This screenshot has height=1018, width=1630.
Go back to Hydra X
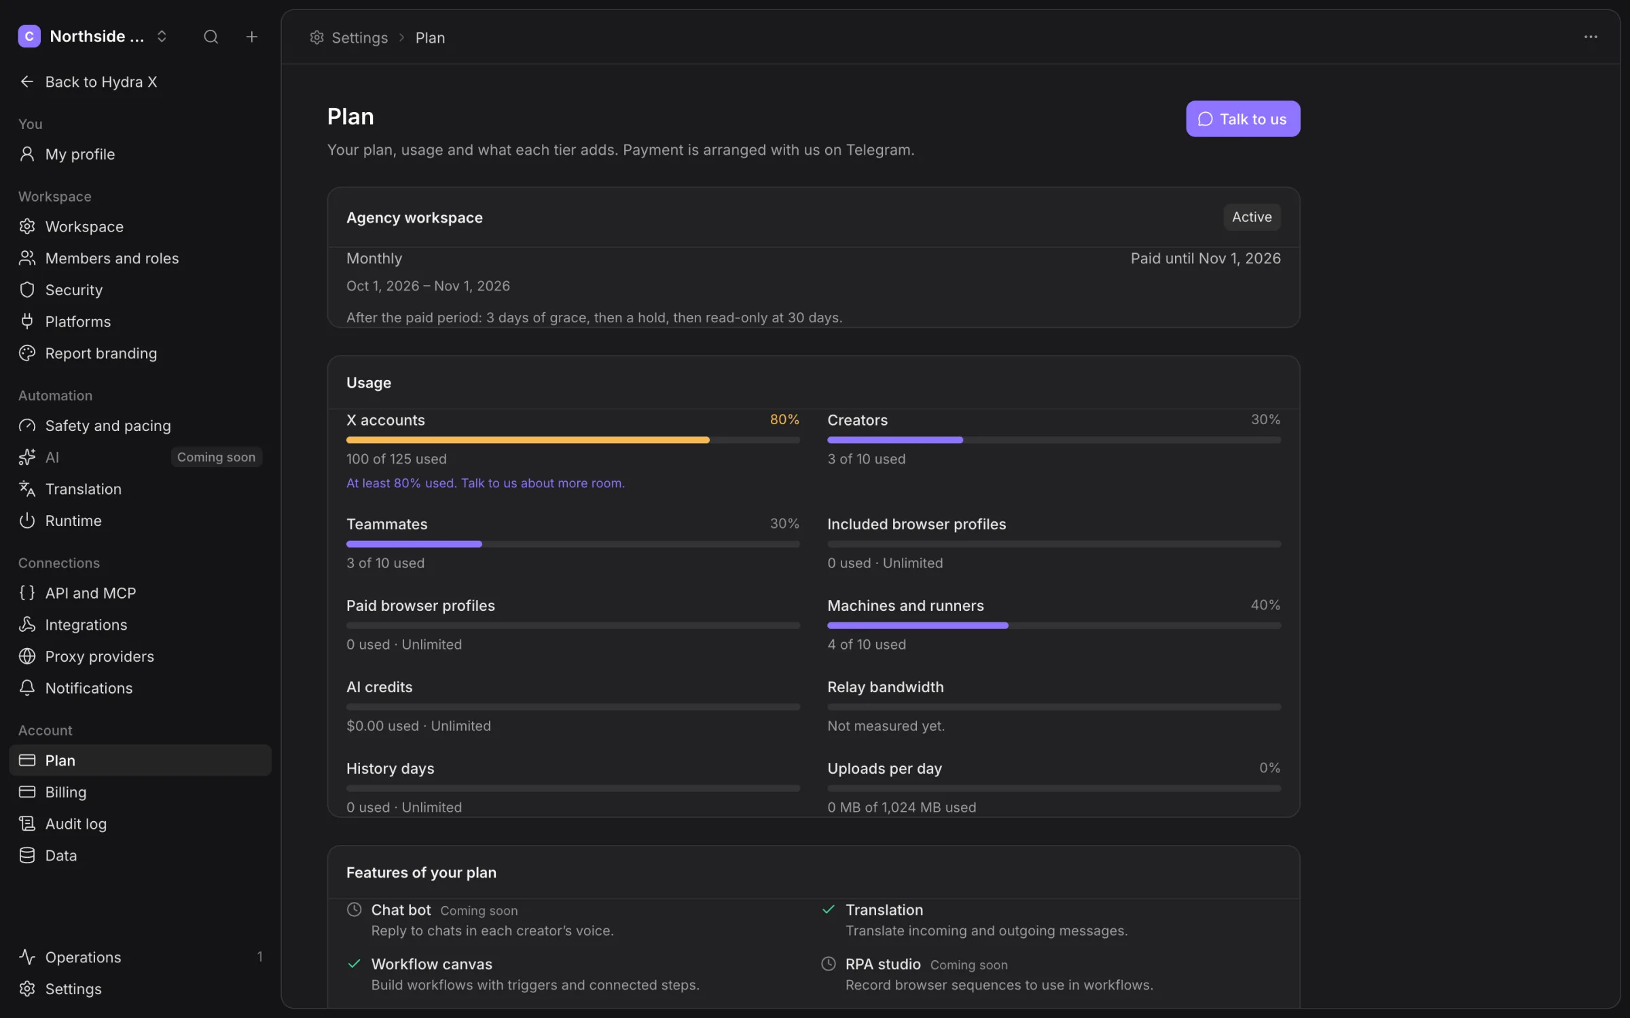coord(88,81)
